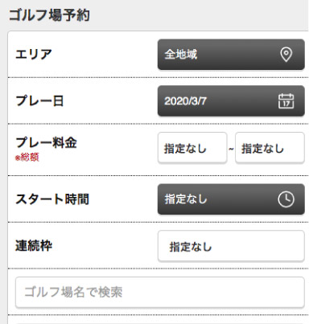This screenshot has width=309, height=324.
Task: Focus the ゴルフ場名で検索 search field
Action: [160, 292]
